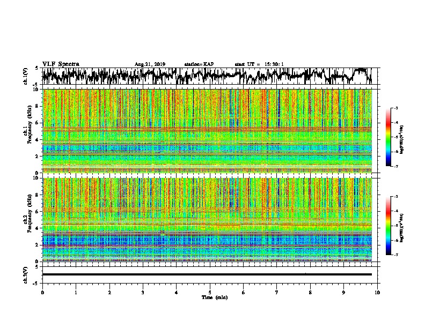
Task: Click the ch.2 colorbar scale
Action: point(388,226)
